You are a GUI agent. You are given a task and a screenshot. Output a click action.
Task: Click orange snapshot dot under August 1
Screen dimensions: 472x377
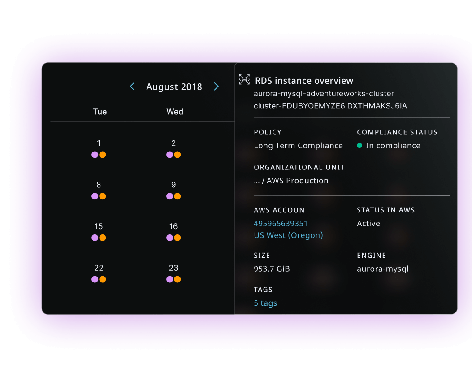pos(103,155)
